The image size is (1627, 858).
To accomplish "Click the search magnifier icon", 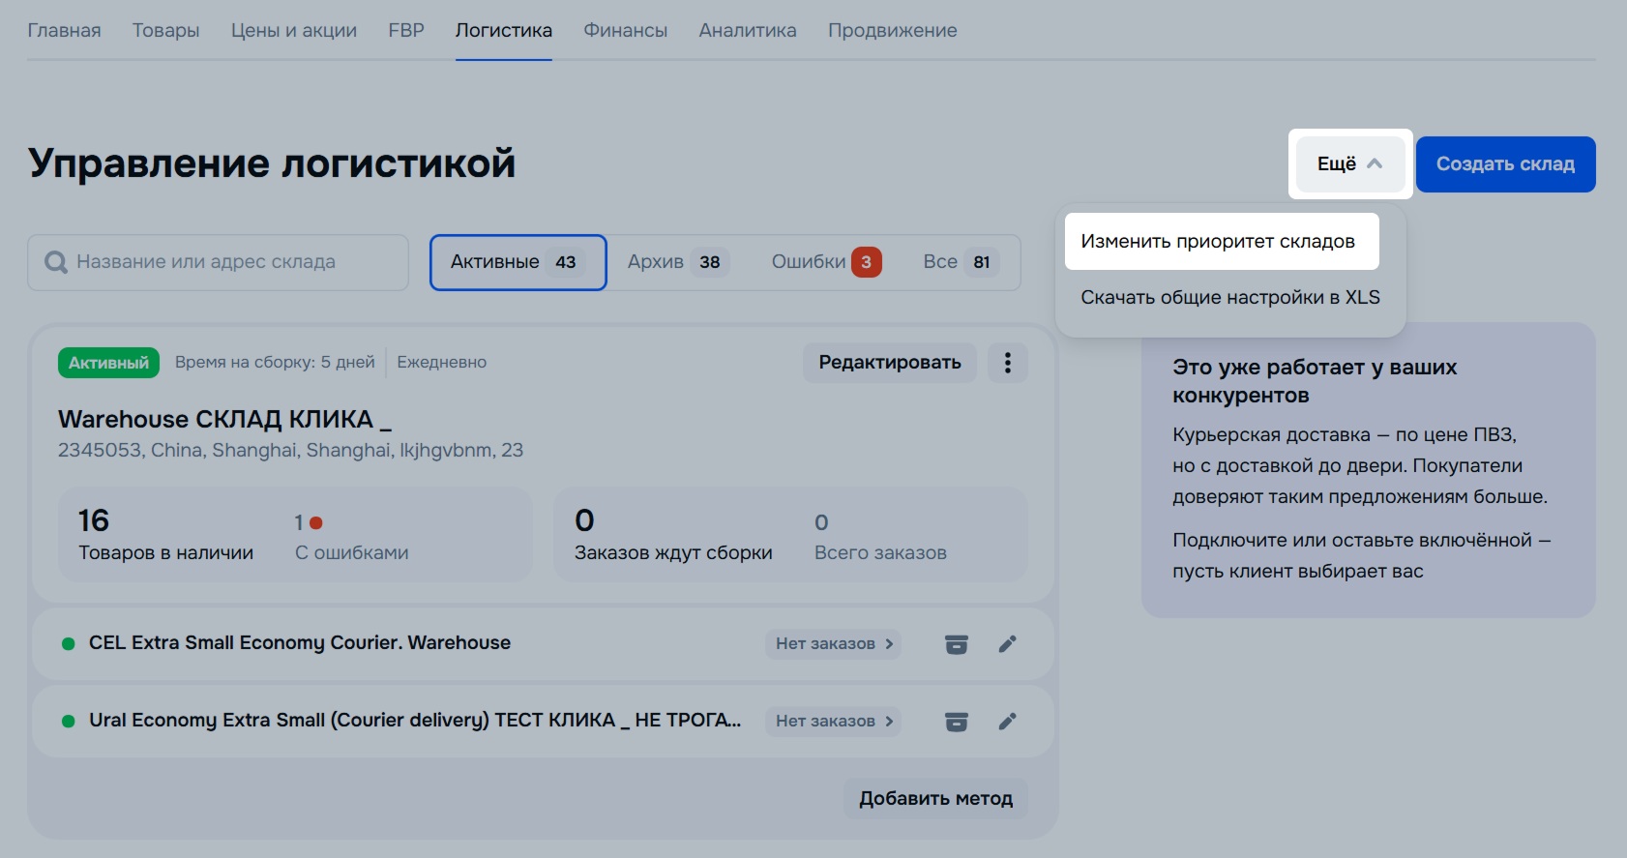I will click(56, 262).
